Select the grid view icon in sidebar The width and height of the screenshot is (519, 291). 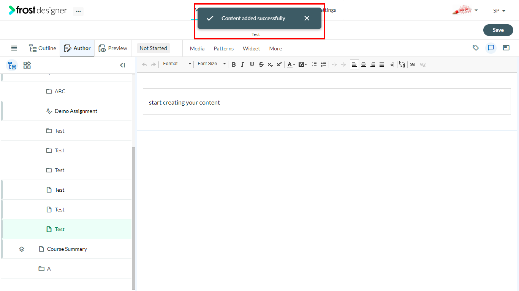(27, 65)
